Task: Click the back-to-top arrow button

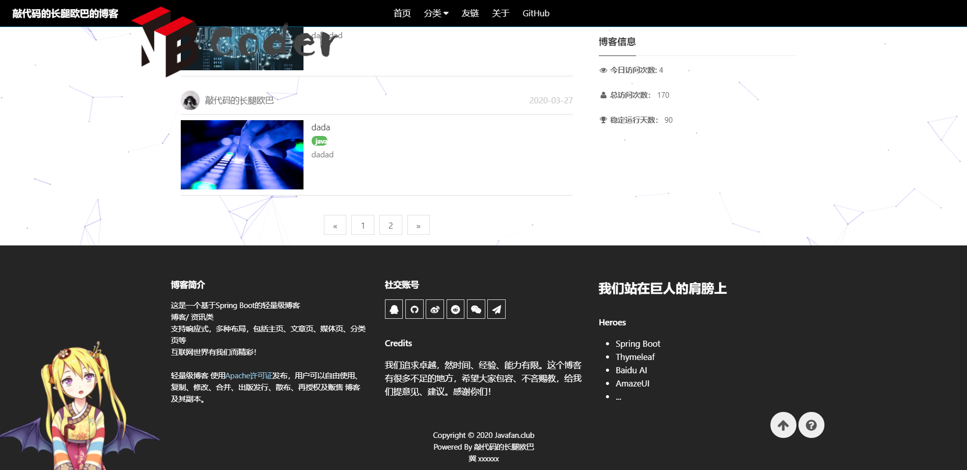Action: pos(783,425)
